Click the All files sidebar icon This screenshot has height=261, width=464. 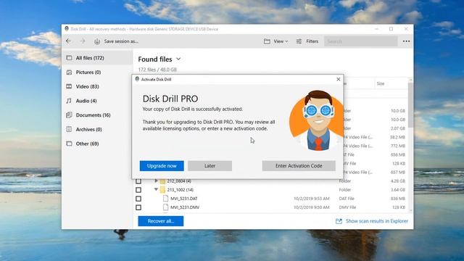point(69,58)
